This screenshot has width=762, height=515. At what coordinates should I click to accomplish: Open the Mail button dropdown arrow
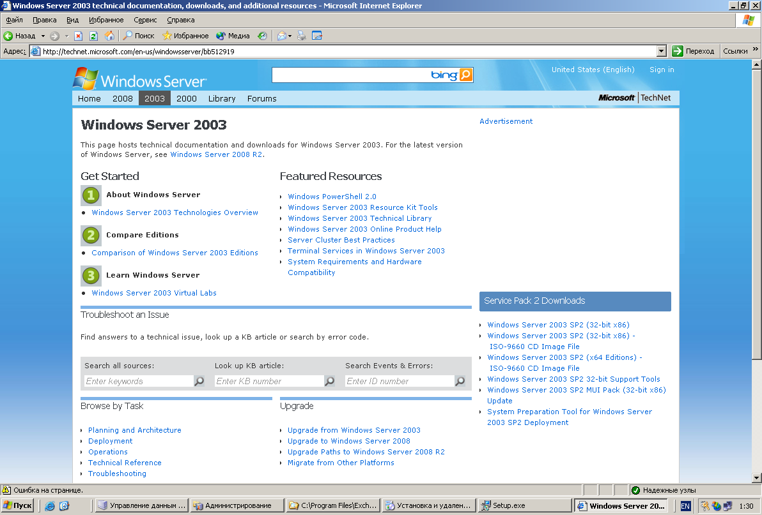[x=290, y=36]
